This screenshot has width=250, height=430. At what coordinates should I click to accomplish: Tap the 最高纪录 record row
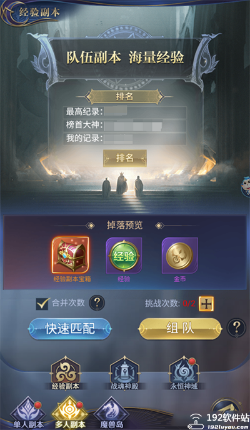125,112
